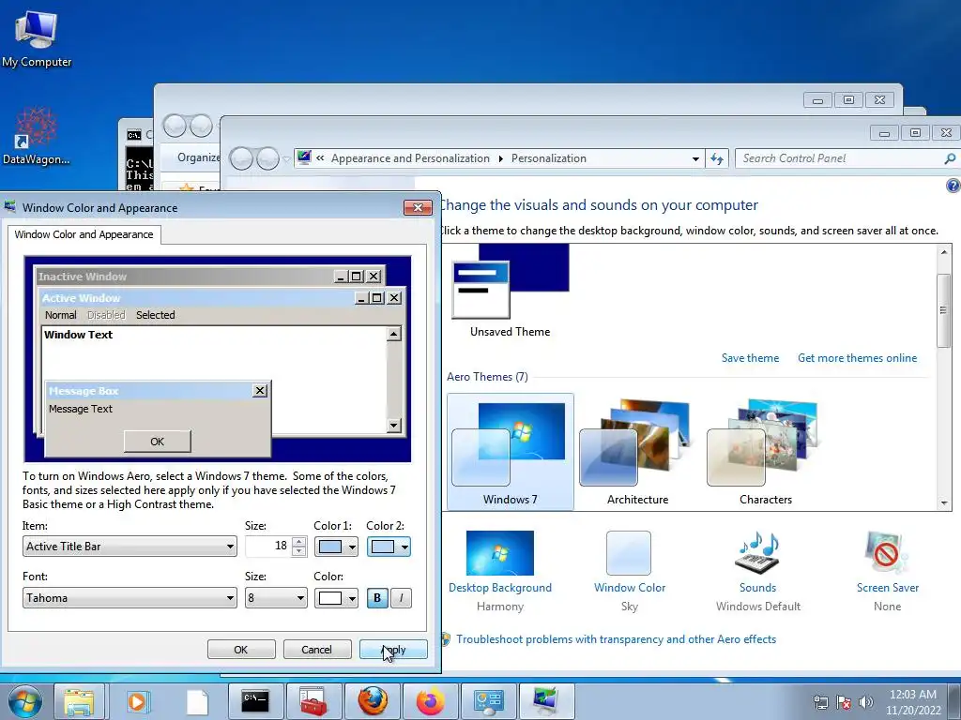Click the Organize menu in back window

pos(198,157)
